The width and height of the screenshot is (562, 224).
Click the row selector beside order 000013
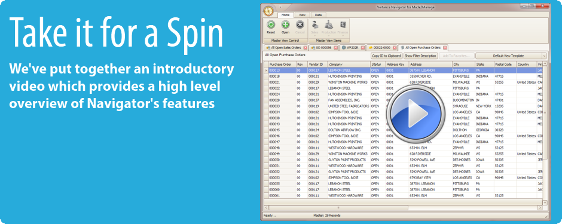[266, 70]
